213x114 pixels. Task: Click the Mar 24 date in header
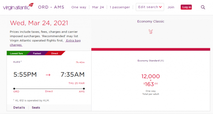pyautogui.click(x=98, y=7)
